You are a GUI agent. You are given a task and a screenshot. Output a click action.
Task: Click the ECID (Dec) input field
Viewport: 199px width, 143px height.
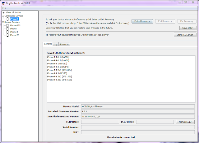pyautogui.click(x=100, y=122)
